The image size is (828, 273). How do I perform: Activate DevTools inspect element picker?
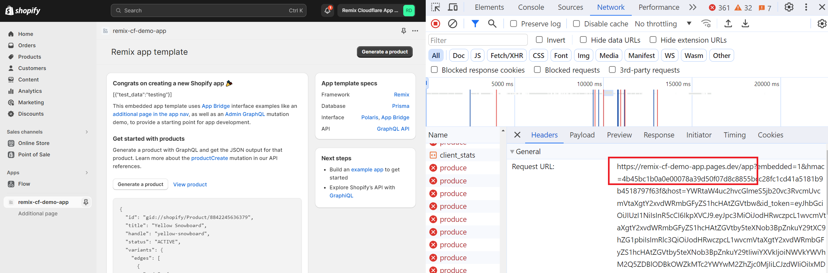[x=436, y=7]
